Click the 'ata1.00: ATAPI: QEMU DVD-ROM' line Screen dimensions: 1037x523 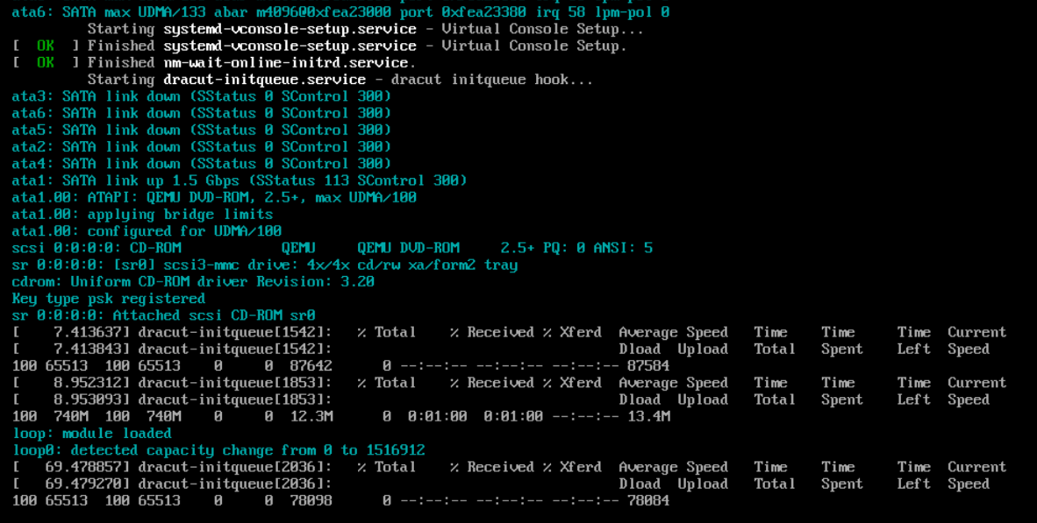(214, 198)
